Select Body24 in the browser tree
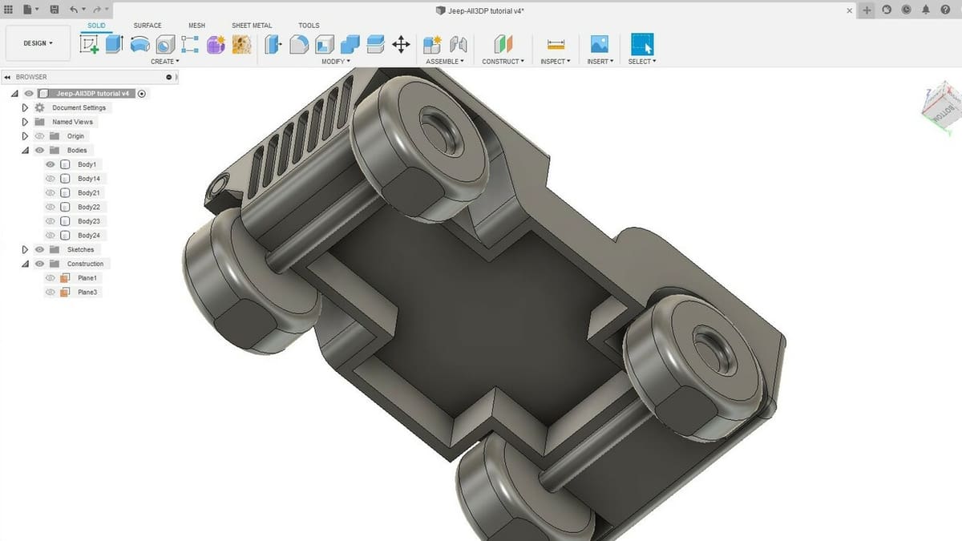Image resolution: width=962 pixels, height=541 pixels. pos(88,236)
